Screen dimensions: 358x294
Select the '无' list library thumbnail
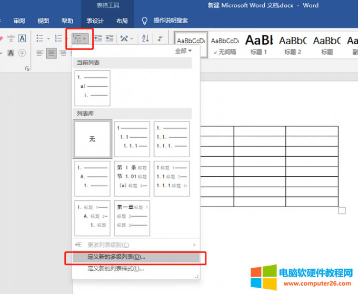[x=92, y=139]
